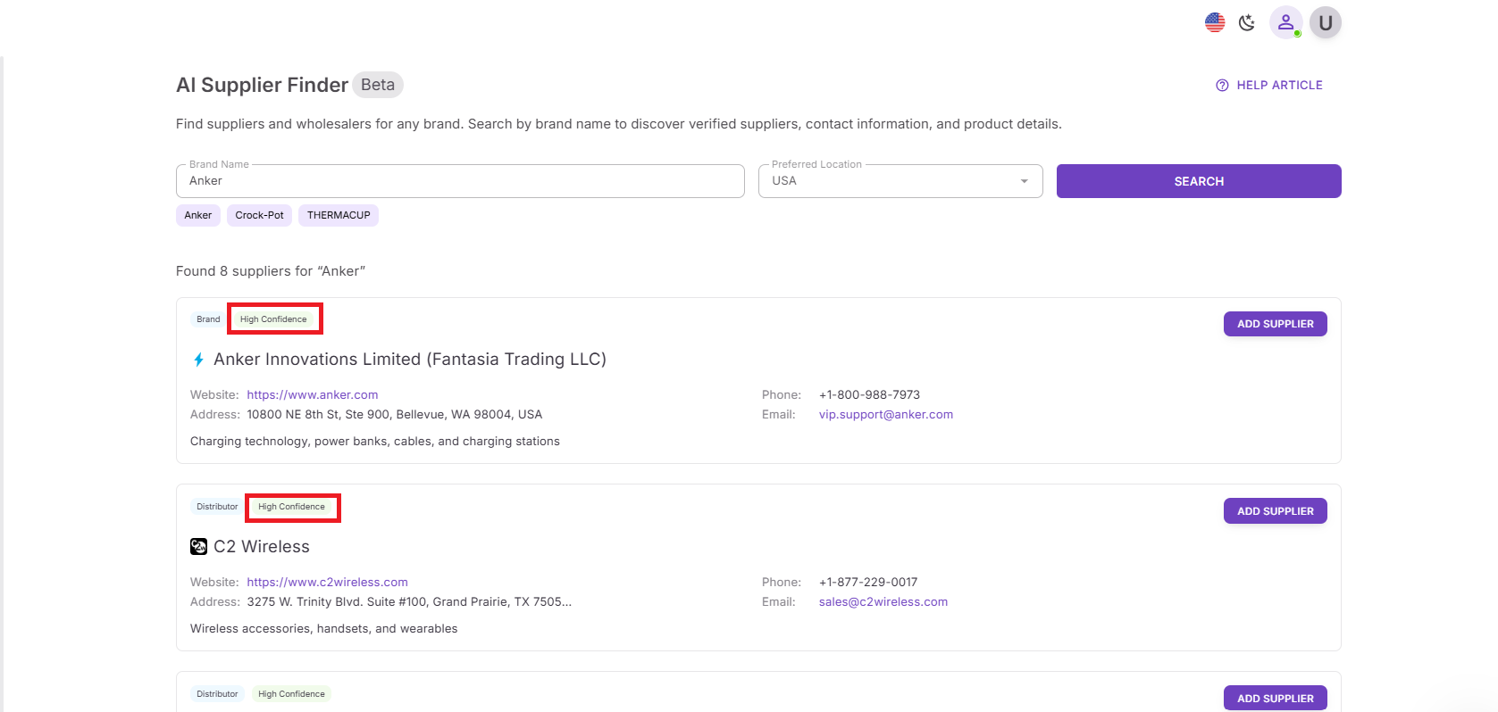Open the https://www.anker.com website link
Viewport: 1498px width, 712px height.
pos(313,394)
